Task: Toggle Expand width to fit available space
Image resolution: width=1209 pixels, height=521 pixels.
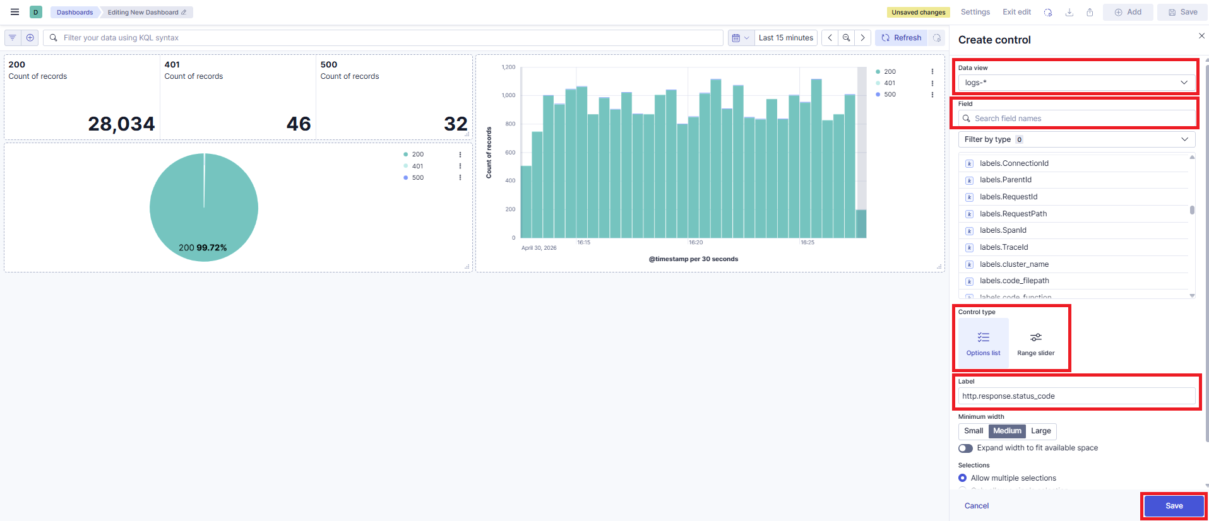Action: click(965, 448)
